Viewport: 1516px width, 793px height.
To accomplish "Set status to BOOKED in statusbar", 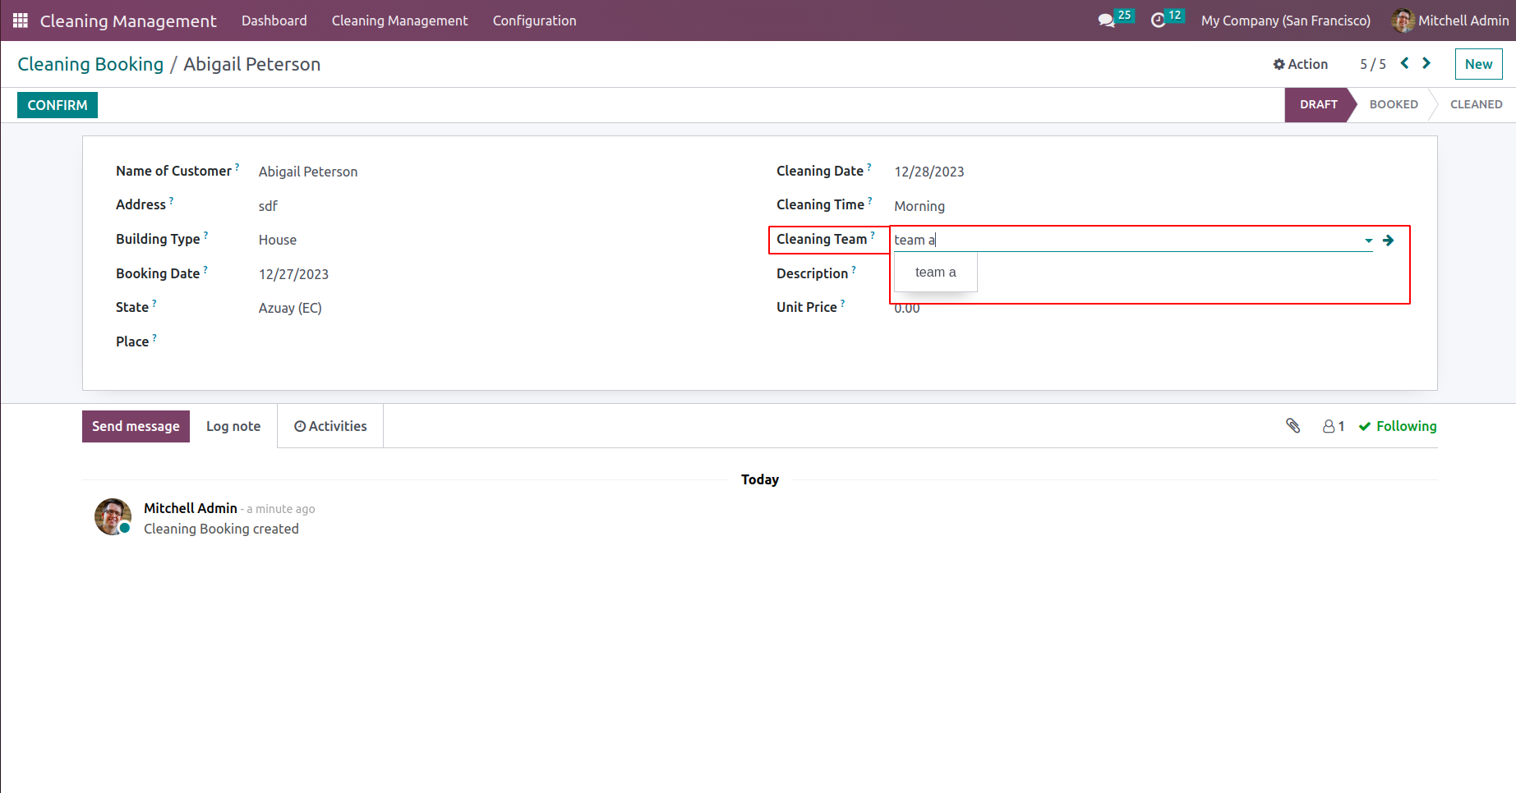I will coord(1394,104).
